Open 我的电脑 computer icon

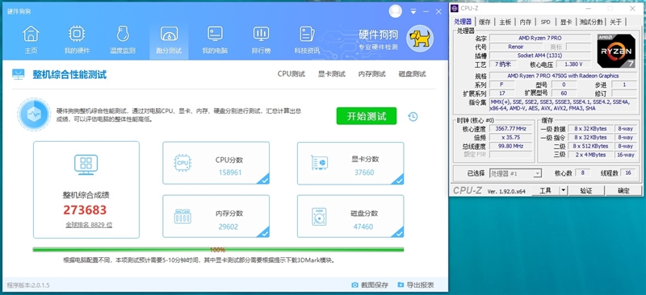215,34
